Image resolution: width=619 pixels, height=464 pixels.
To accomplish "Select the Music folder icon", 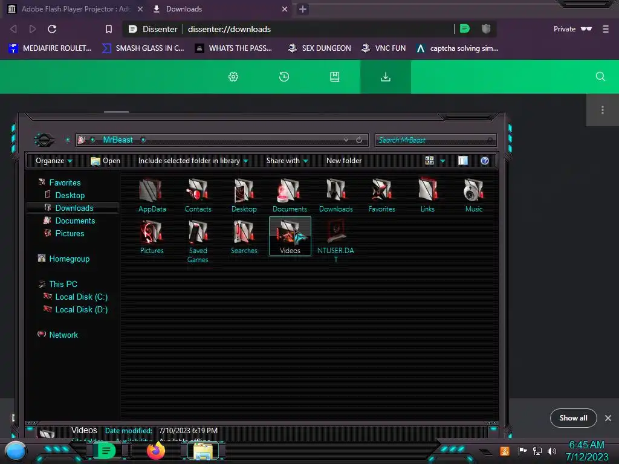I will click(x=474, y=195).
